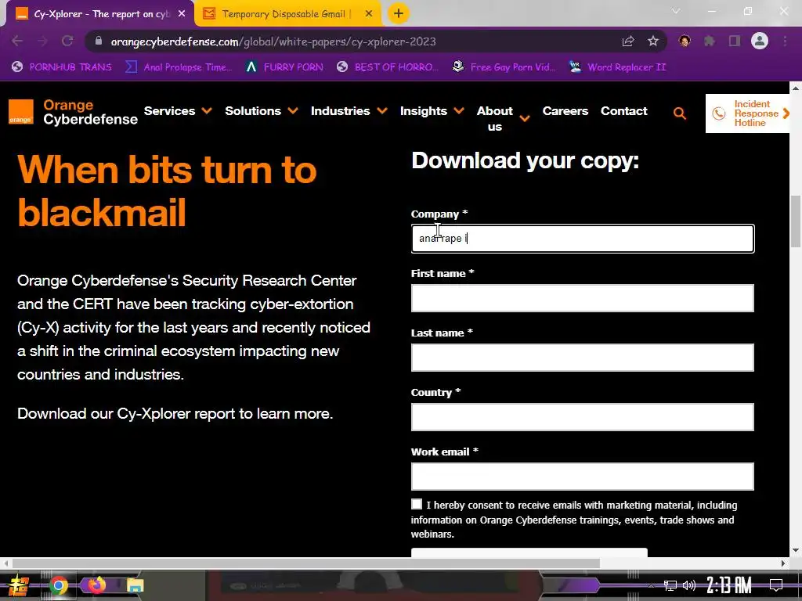
Task: Open the Word Replacer II bookmark
Action: 618,67
